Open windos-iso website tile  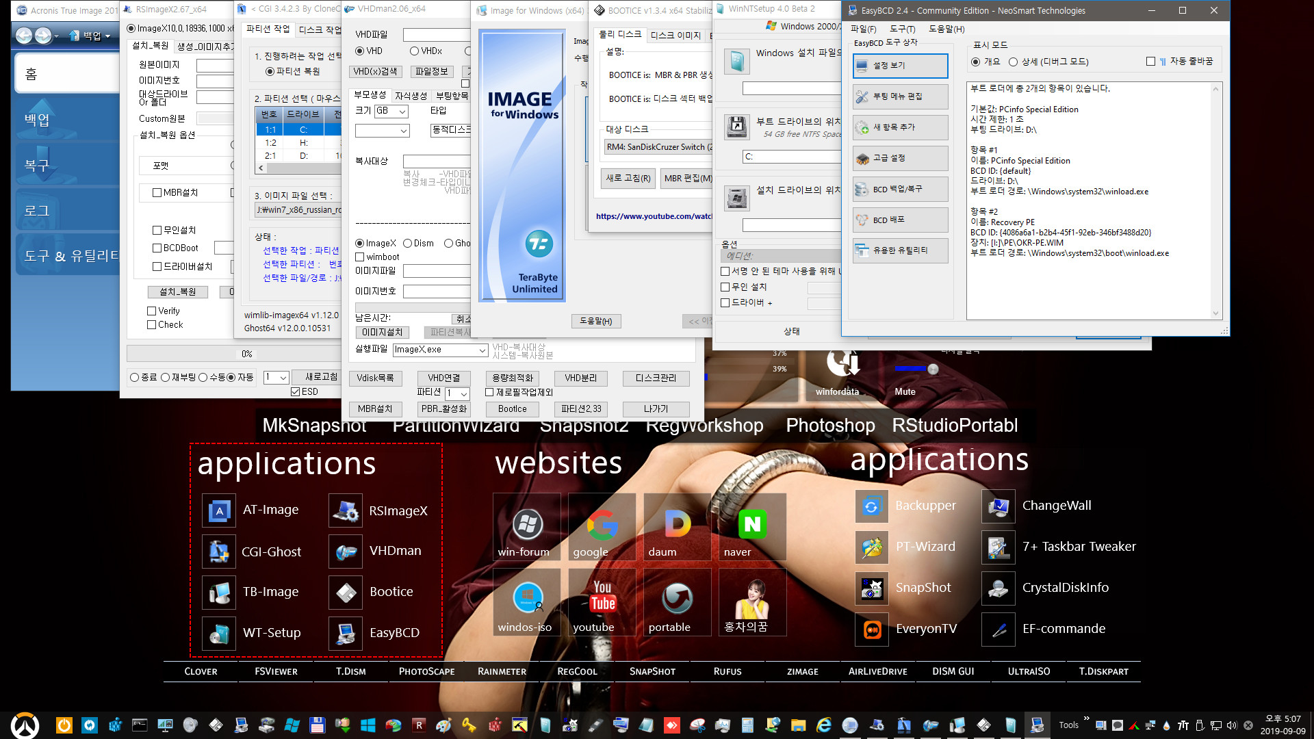(x=527, y=602)
